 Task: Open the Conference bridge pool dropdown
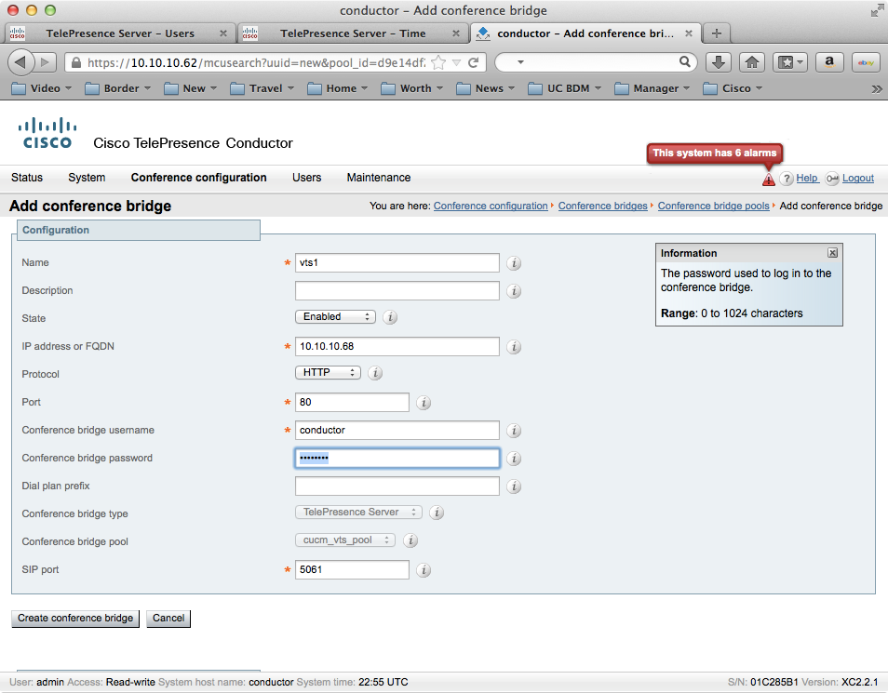(345, 540)
